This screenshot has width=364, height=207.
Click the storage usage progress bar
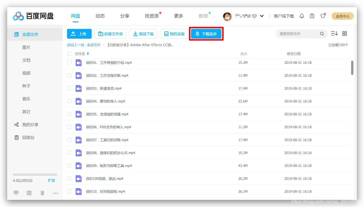(35, 175)
